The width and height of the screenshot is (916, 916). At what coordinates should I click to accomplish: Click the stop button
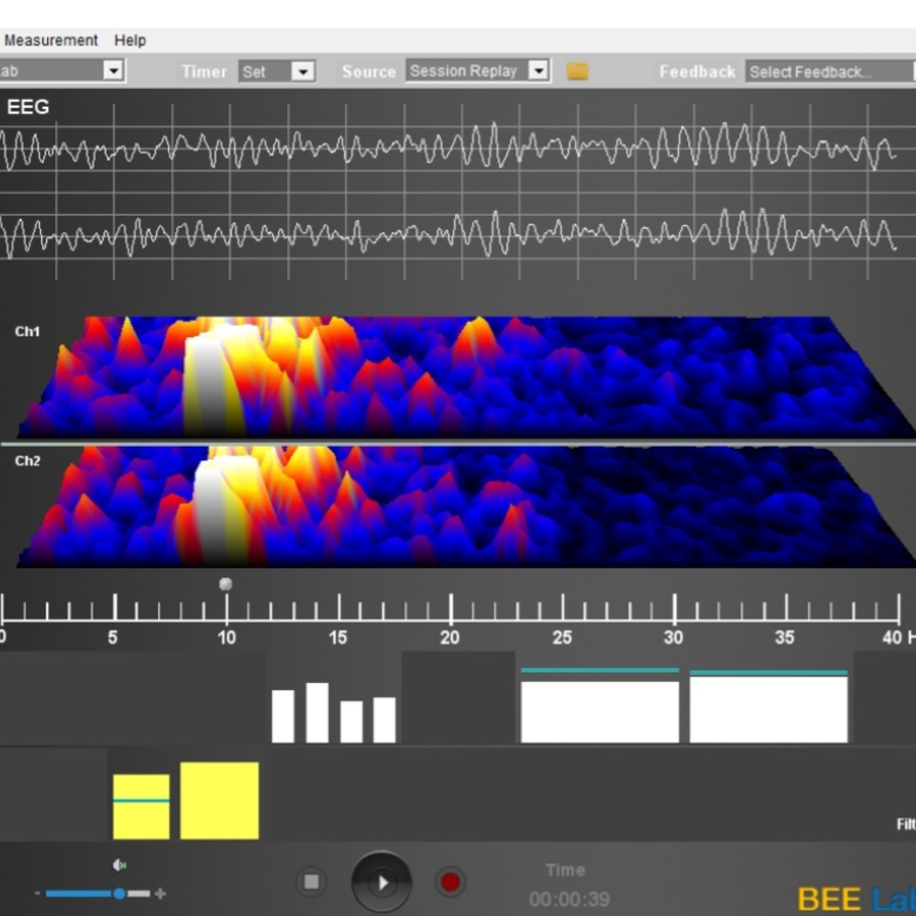(x=311, y=882)
